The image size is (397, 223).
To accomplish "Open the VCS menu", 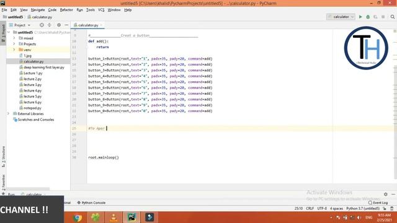I will tap(101, 10).
